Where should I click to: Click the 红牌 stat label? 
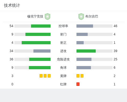coord(63,84)
